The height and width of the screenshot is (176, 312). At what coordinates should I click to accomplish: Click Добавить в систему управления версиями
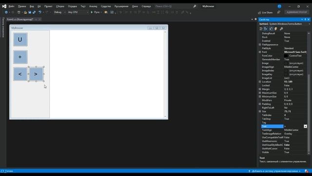coord(274,171)
